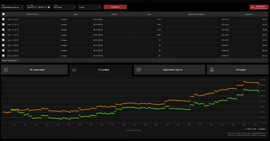This screenshot has width=270, height=141.
Task: Uncheck the session row with 42 hands
Action: coord(3,50)
